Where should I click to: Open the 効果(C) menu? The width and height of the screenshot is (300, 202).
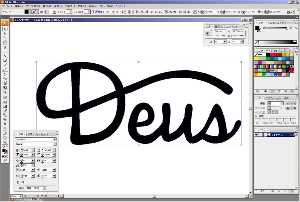81,6
